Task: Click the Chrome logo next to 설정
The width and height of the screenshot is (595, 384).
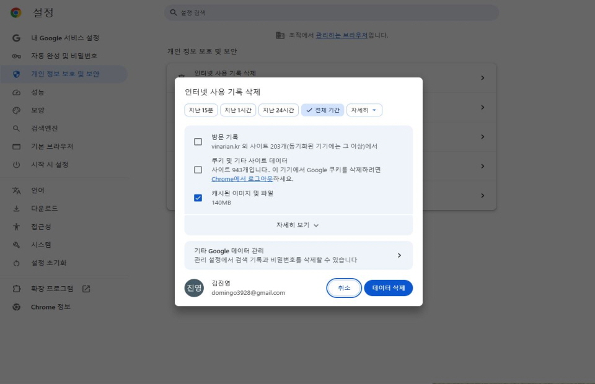Action: 15,12
